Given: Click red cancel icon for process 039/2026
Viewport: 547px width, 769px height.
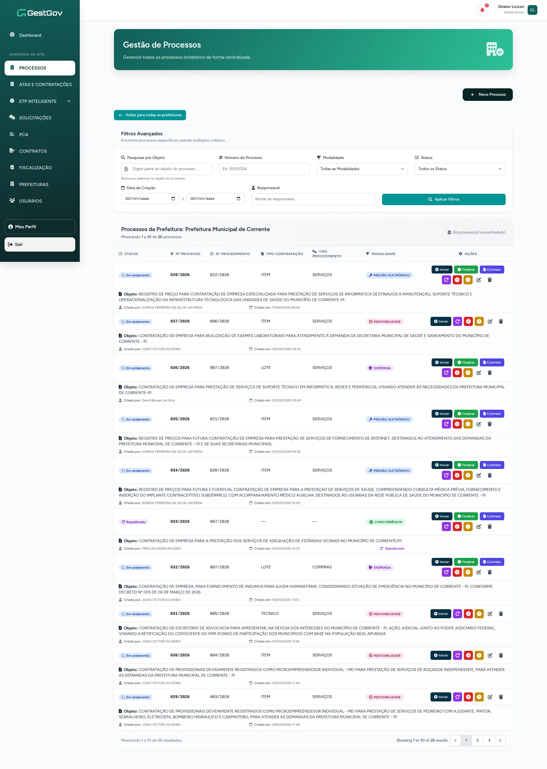Looking at the screenshot, I should [457, 280].
